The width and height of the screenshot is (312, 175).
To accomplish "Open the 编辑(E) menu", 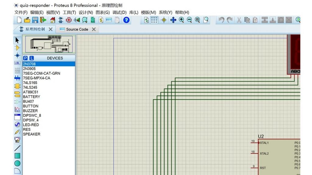I will 37,12.
